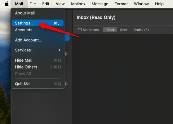Viewport: 173px width, 124px height.
Task: Choose Hide Mail from the menu
Action: coord(38,60)
